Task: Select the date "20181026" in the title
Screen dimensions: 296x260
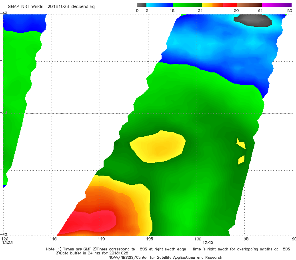Action: click(x=58, y=7)
